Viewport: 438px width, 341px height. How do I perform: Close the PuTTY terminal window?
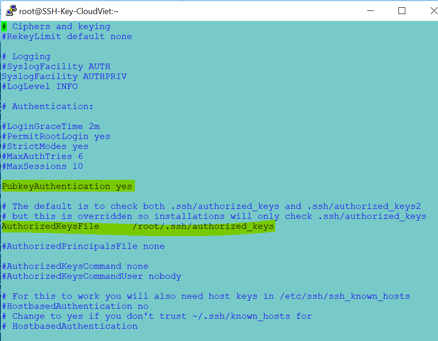(434, 10)
